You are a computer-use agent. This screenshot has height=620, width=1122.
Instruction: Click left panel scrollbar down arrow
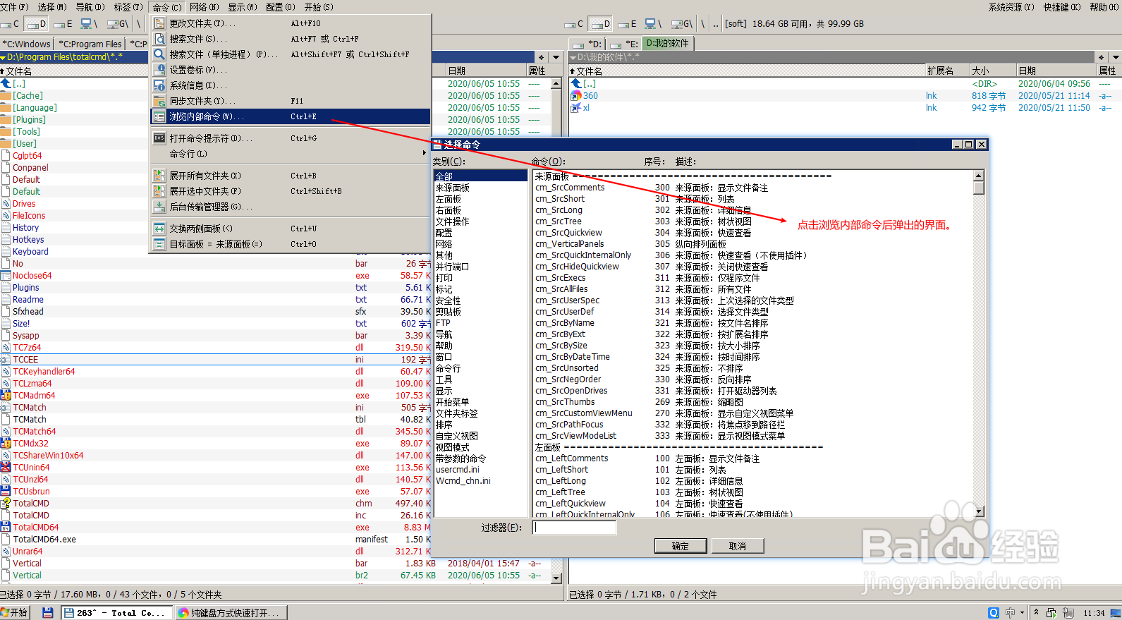(x=556, y=578)
